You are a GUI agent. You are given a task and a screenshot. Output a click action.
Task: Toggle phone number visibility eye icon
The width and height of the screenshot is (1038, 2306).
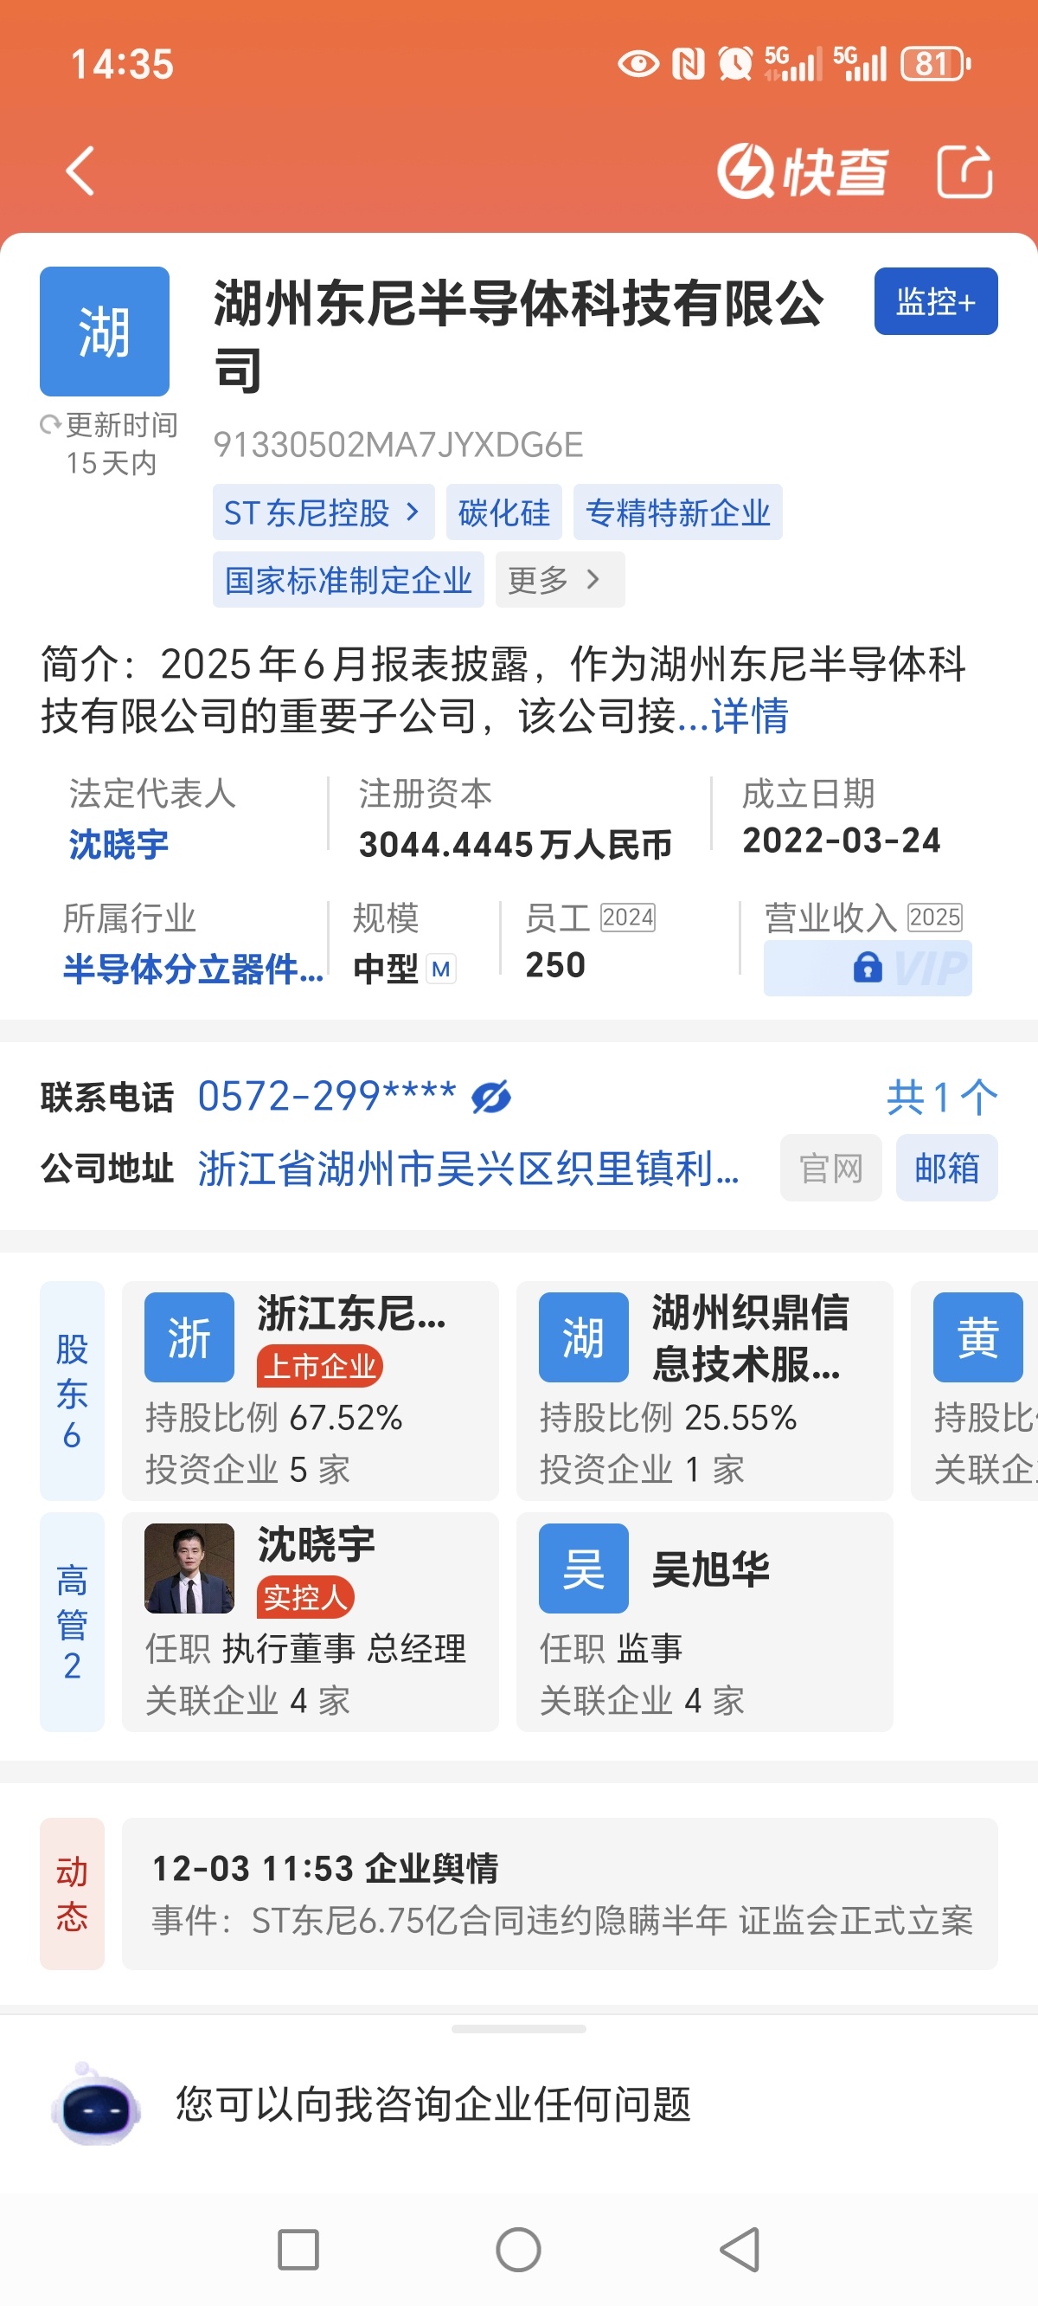point(491,1097)
